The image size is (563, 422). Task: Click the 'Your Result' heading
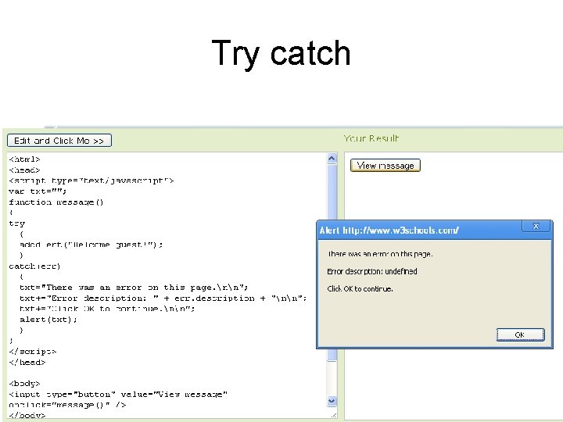[371, 138]
